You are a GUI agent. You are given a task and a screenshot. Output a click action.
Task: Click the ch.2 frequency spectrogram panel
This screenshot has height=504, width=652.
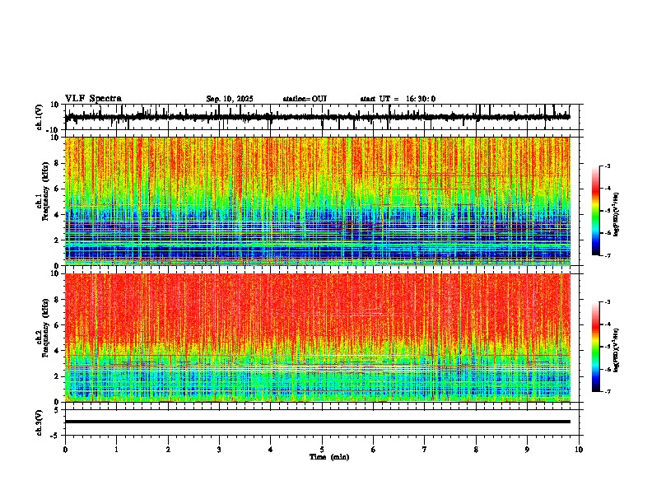(318, 338)
